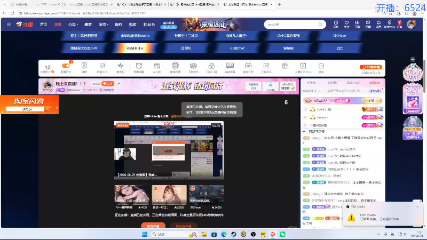
Task: Click the 关注 follow button by room title
Action: [108, 84]
